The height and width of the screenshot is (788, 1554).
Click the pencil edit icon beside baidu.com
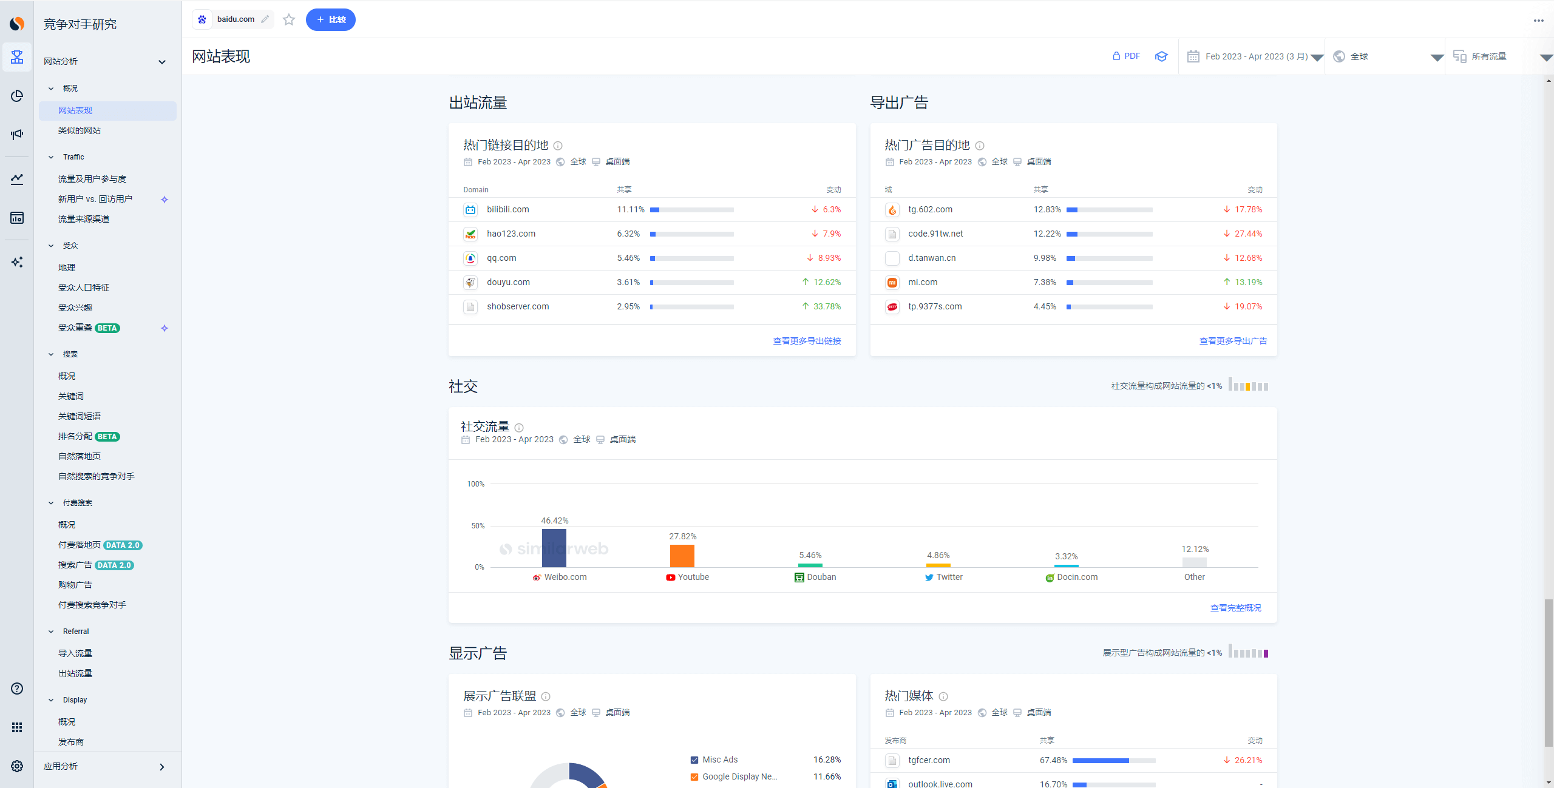(265, 19)
